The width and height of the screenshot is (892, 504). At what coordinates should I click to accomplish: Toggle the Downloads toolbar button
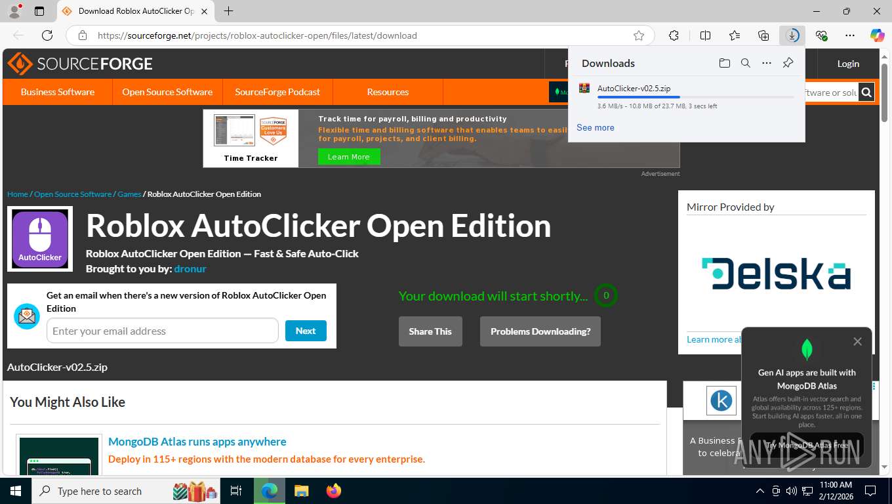[x=792, y=35]
